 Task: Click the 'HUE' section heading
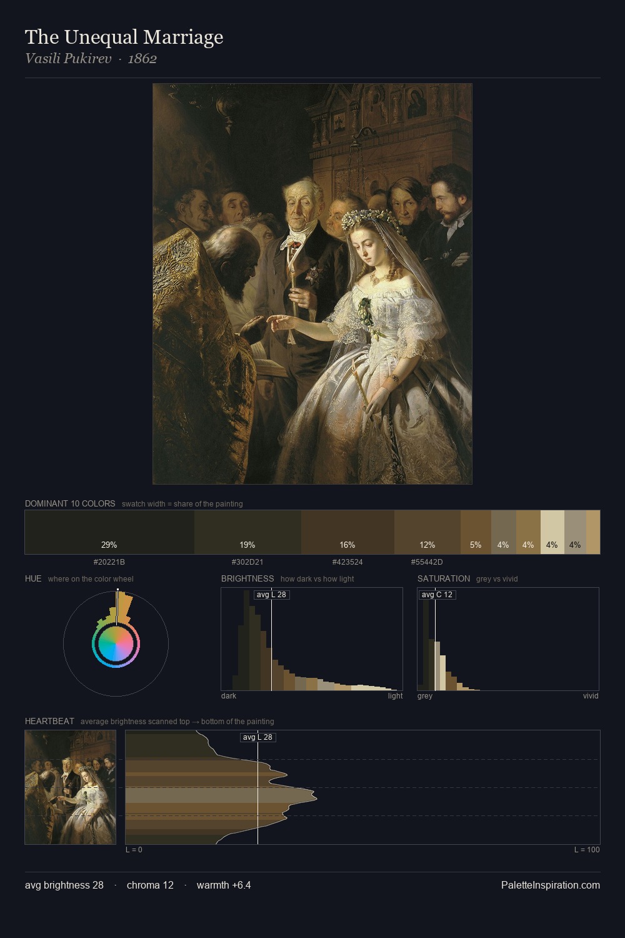pos(33,578)
